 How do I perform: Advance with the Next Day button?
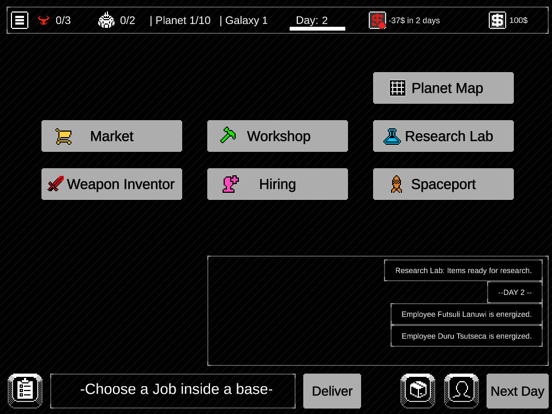[x=517, y=391]
